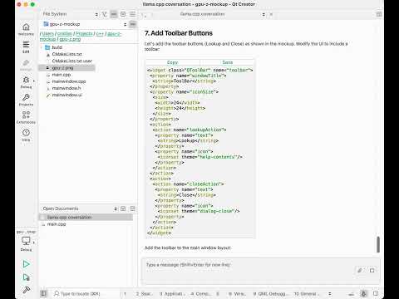Click the filter icon in File System panel
Screen dimensions: 399x299
click(105, 14)
